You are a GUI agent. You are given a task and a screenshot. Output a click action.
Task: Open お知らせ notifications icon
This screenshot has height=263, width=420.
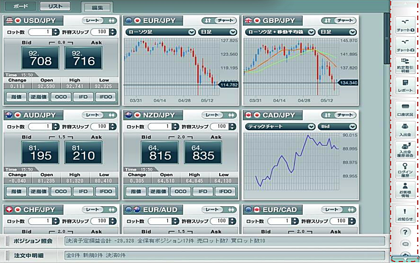405,214
